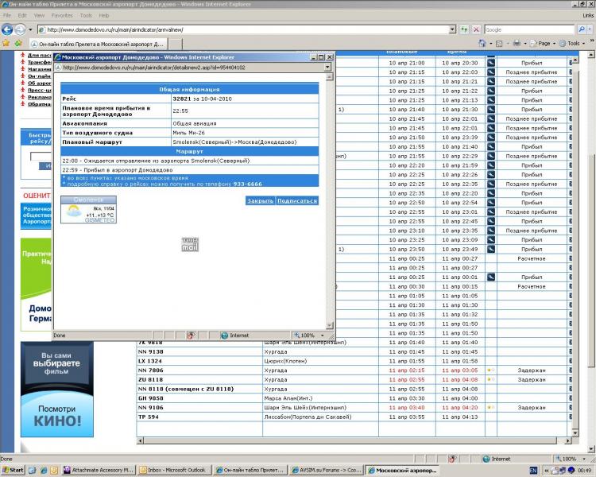Click the Refresh button beside address bar
This screenshot has height=477, width=596.
[462, 29]
